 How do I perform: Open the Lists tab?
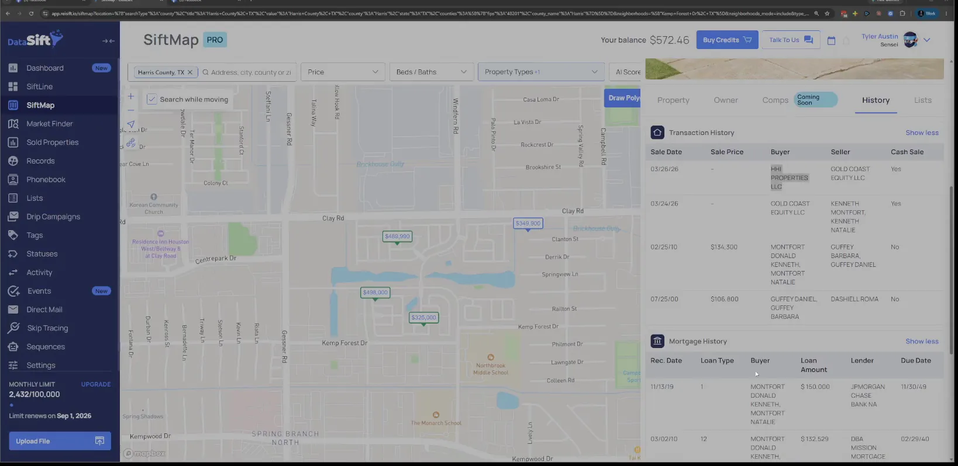923,100
